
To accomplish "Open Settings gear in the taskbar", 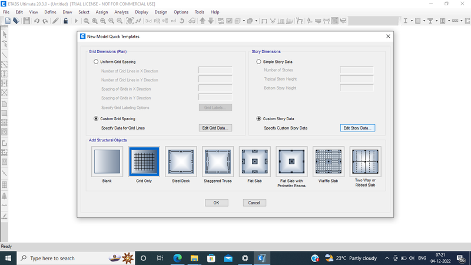I will click(245, 258).
